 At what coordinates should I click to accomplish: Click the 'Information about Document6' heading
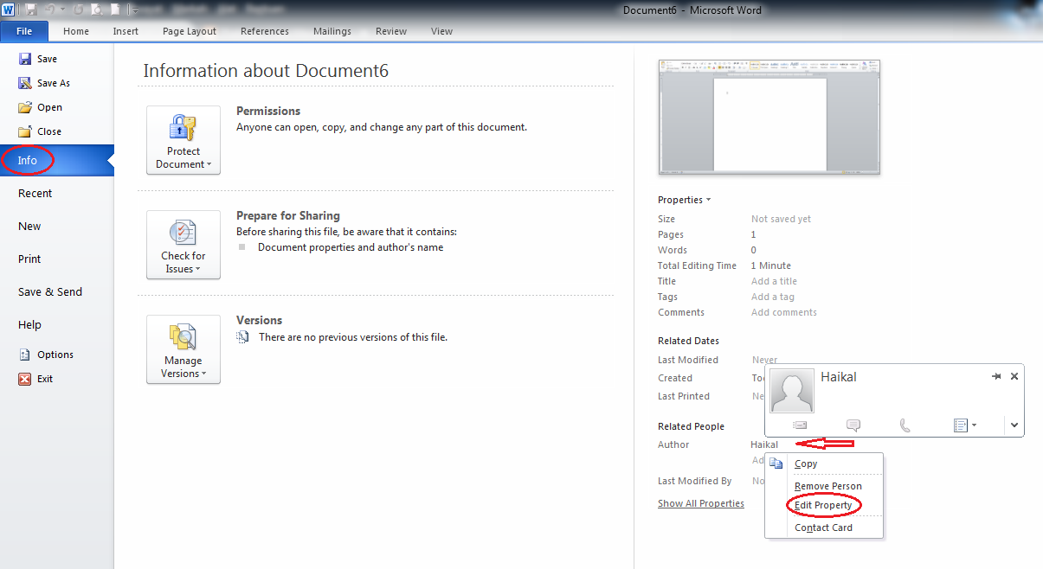click(x=266, y=71)
